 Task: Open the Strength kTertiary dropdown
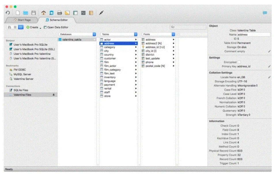[x=244, y=115]
